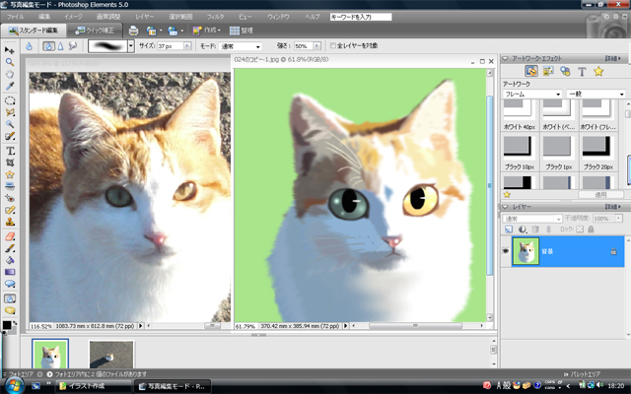Image resolution: width=631 pixels, height=394 pixels.
Task: Choose the Smudge finger tool in options bar
Action: 73,46
